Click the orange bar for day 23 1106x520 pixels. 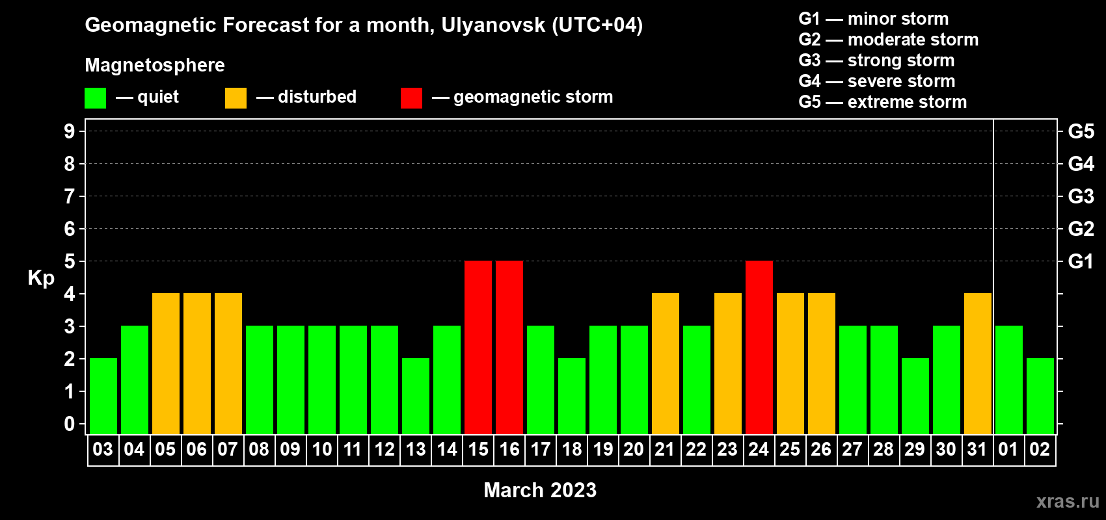point(728,363)
